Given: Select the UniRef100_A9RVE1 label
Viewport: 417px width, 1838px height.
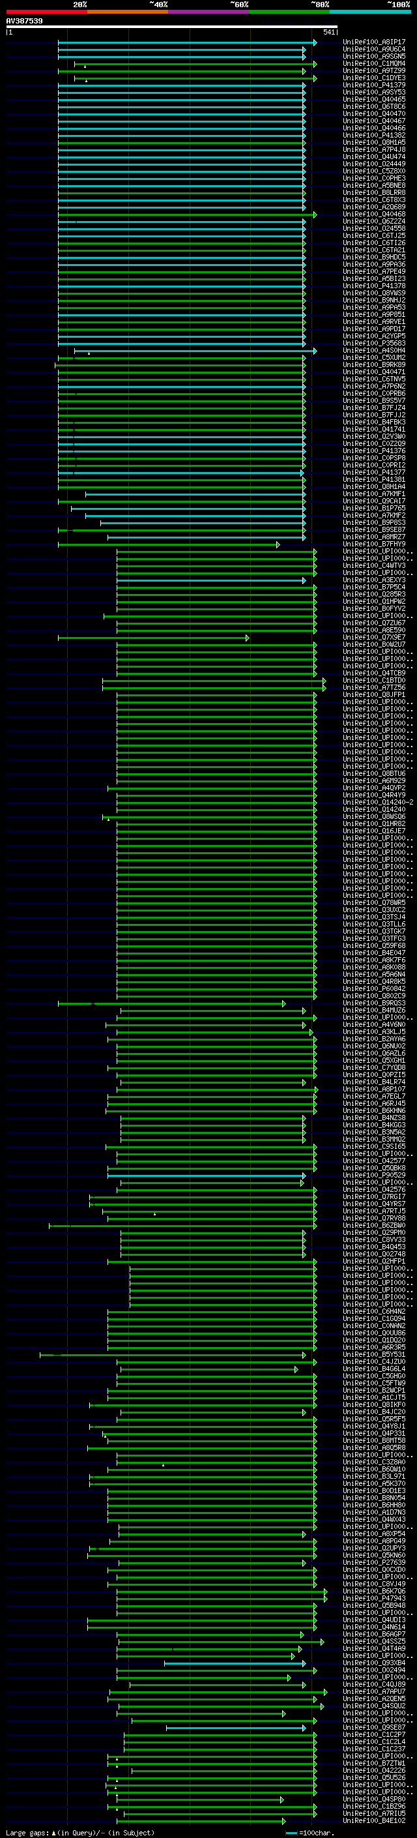Looking at the screenshot, I should point(374,322).
